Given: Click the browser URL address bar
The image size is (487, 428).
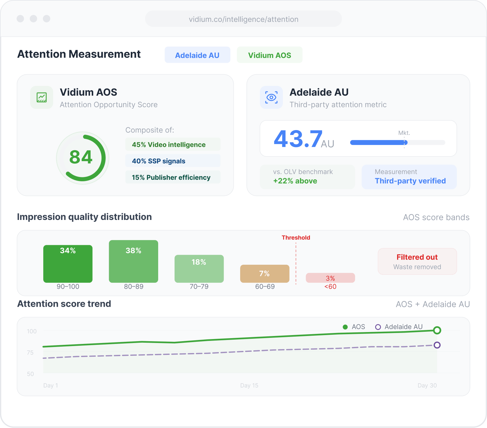Looking at the screenshot, I should pos(244,19).
